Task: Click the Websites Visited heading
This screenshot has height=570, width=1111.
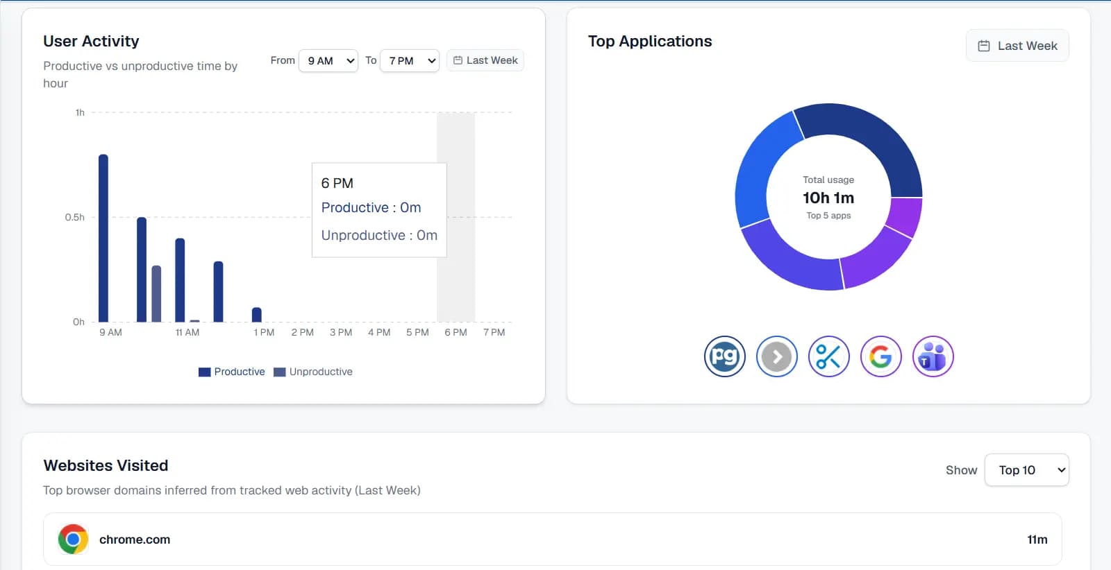Action: [x=106, y=466]
